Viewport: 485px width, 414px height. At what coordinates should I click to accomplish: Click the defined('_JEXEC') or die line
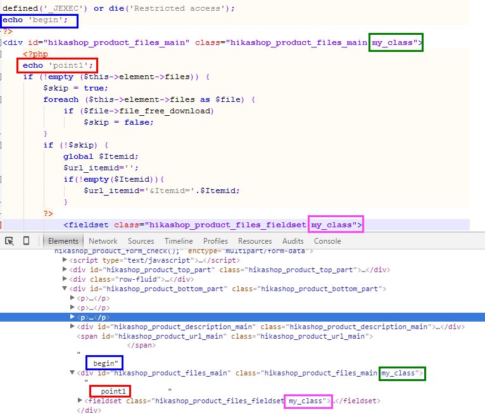(118, 8)
